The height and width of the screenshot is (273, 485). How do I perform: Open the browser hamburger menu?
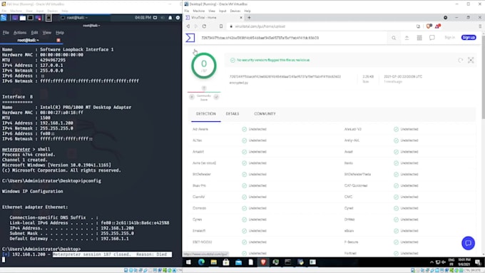[x=480, y=26]
